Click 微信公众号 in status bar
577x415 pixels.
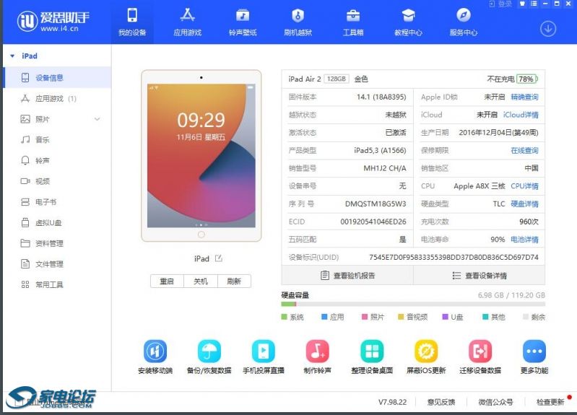495,402
